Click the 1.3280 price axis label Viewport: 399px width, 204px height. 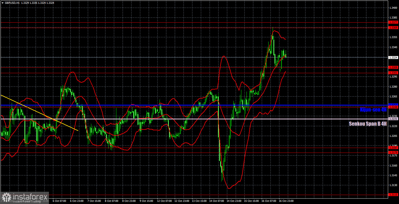(393, 87)
